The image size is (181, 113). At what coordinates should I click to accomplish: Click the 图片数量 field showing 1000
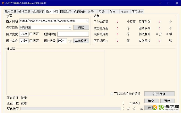click(x=62, y=41)
